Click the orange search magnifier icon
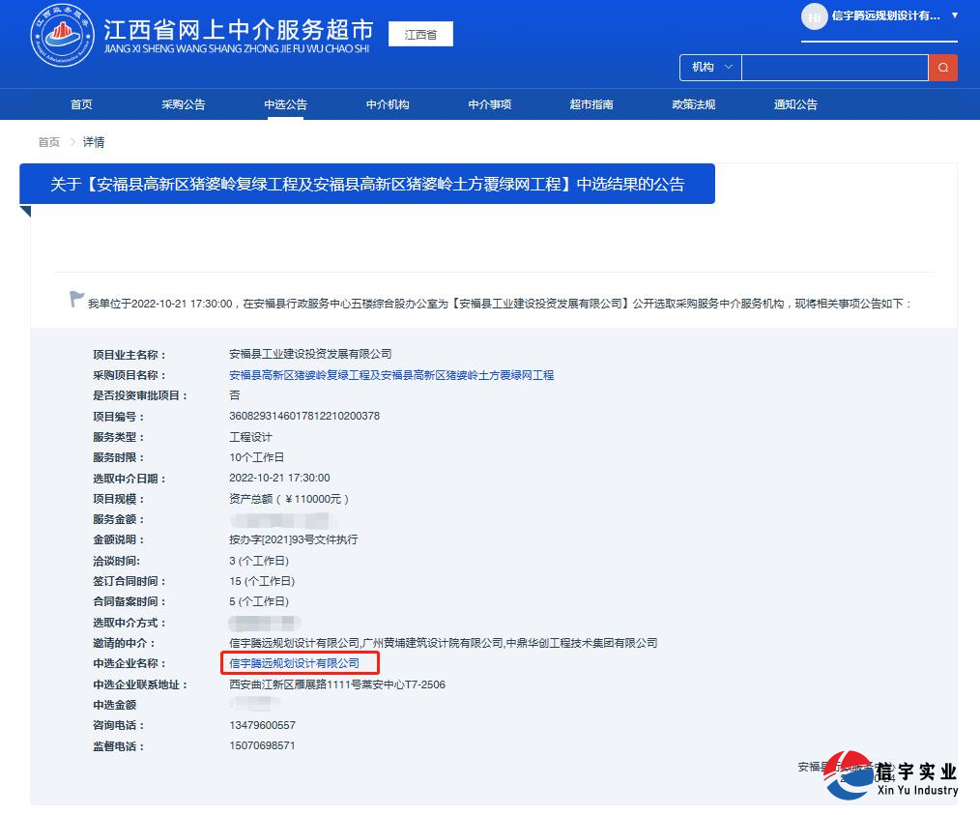The height and width of the screenshot is (815, 980). [x=943, y=68]
